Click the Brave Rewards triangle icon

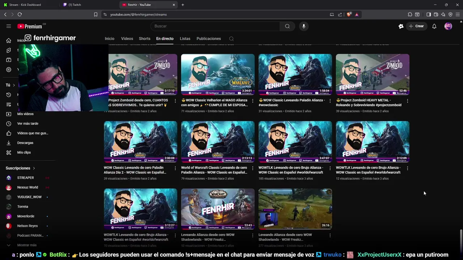(x=357, y=14)
